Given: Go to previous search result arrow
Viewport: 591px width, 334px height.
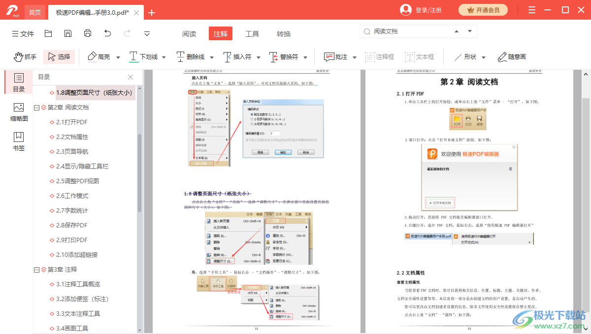Looking at the screenshot, I should pos(458,31).
